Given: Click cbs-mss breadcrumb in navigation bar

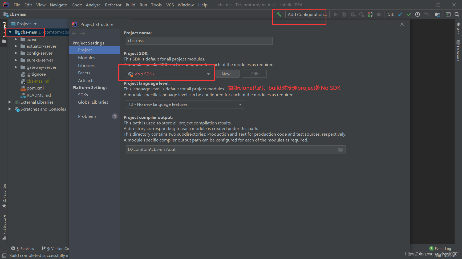Looking at the screenshot, I should point(15,14).
